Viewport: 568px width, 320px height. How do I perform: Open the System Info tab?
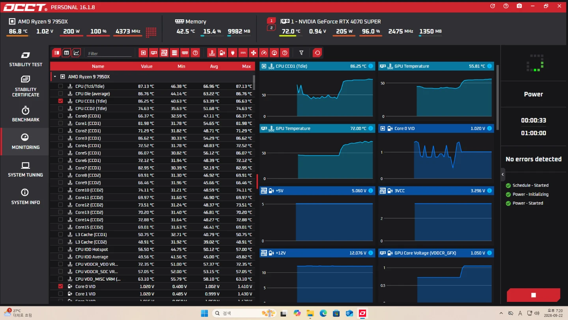coord(25,197)
